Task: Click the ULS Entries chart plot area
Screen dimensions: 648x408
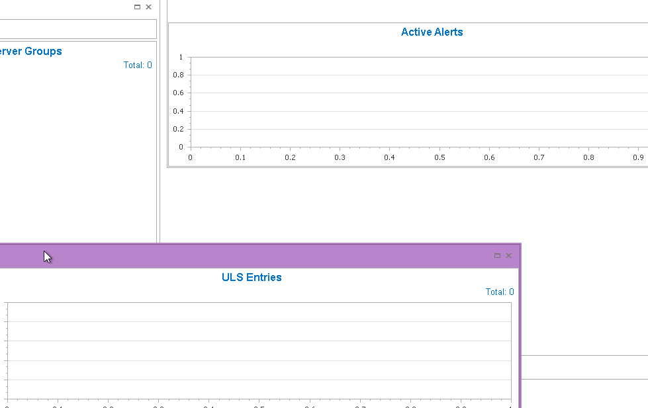Action: tap(259, 351)
